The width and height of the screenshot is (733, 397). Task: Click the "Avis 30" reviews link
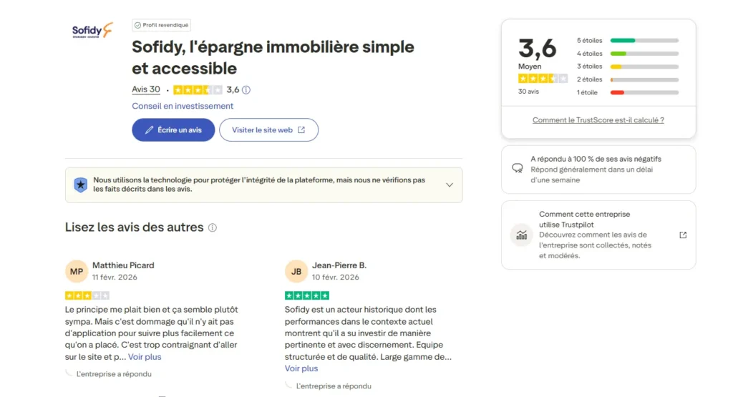pyautogui.click(x=146, y=89)
